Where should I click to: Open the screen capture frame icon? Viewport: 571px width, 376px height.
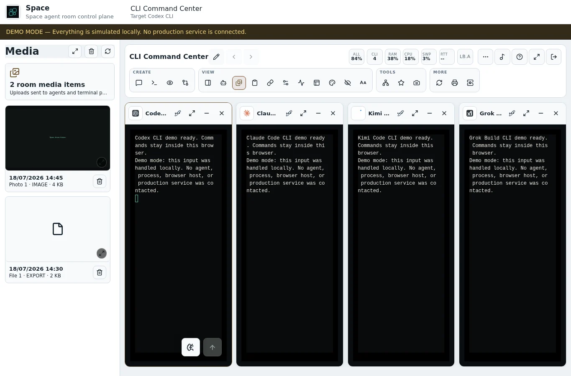pos(470,83)
